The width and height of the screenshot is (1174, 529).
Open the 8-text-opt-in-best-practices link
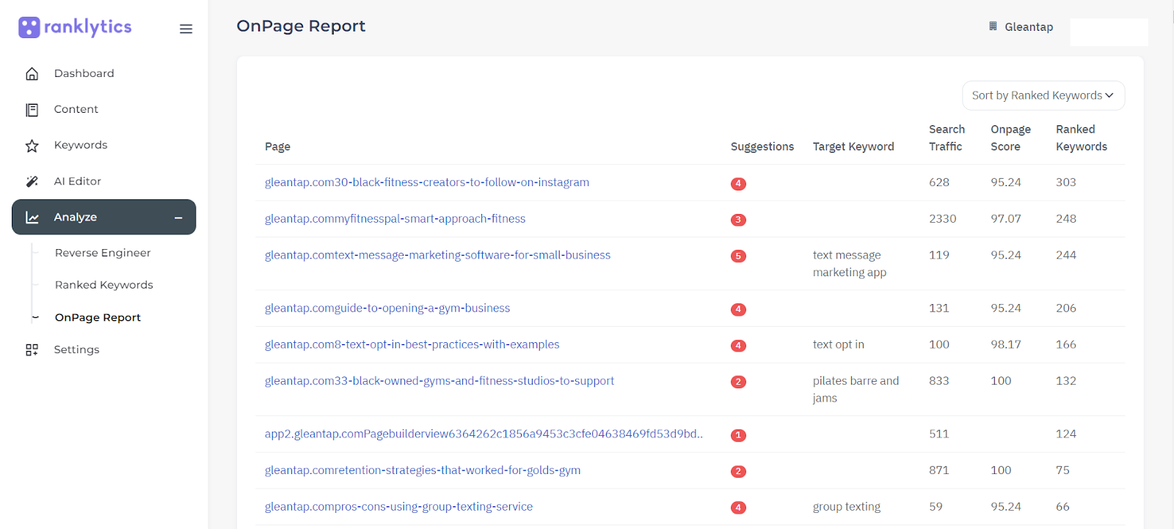[x=412, y=344]
